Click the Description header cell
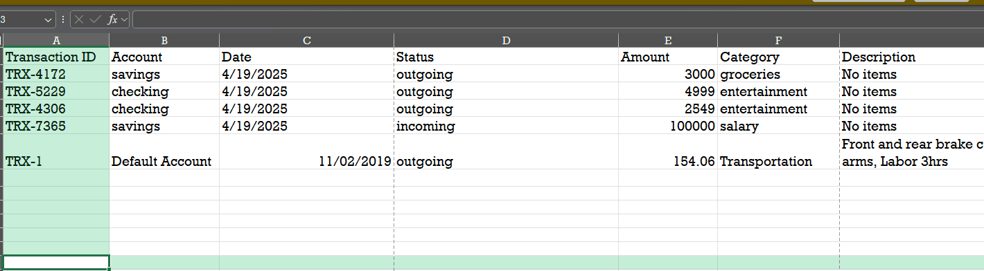The height and width of the screenshot is (271, 984). 912,57
